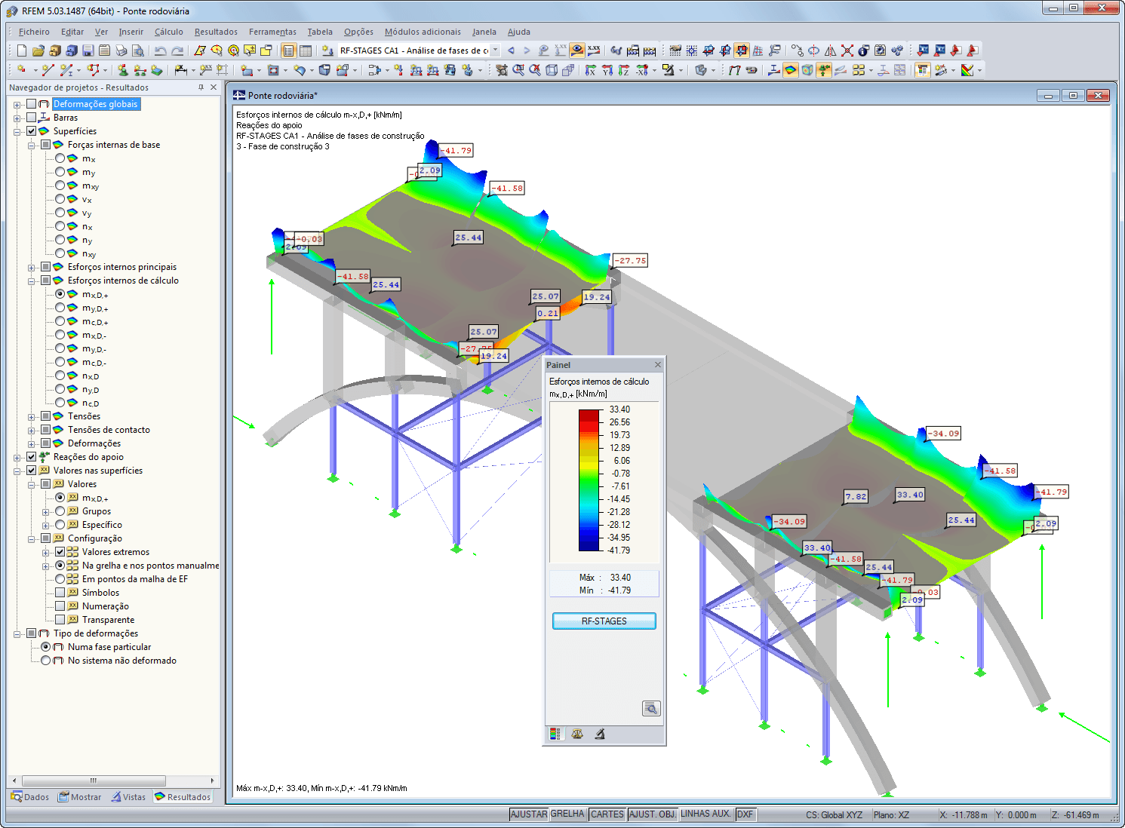
Task: Toggle support reactions display icon
Action: pyautogui.click(x=824, y=70)
